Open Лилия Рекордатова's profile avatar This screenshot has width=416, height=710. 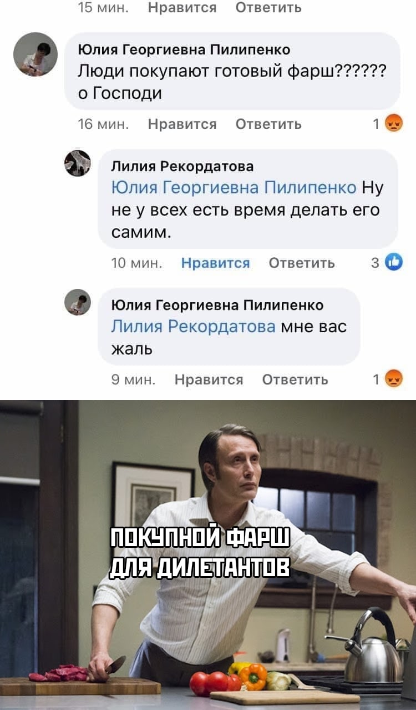(78, 163)
